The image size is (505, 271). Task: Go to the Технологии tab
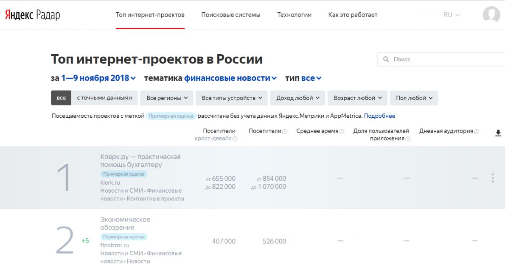(x=295, y=15)
